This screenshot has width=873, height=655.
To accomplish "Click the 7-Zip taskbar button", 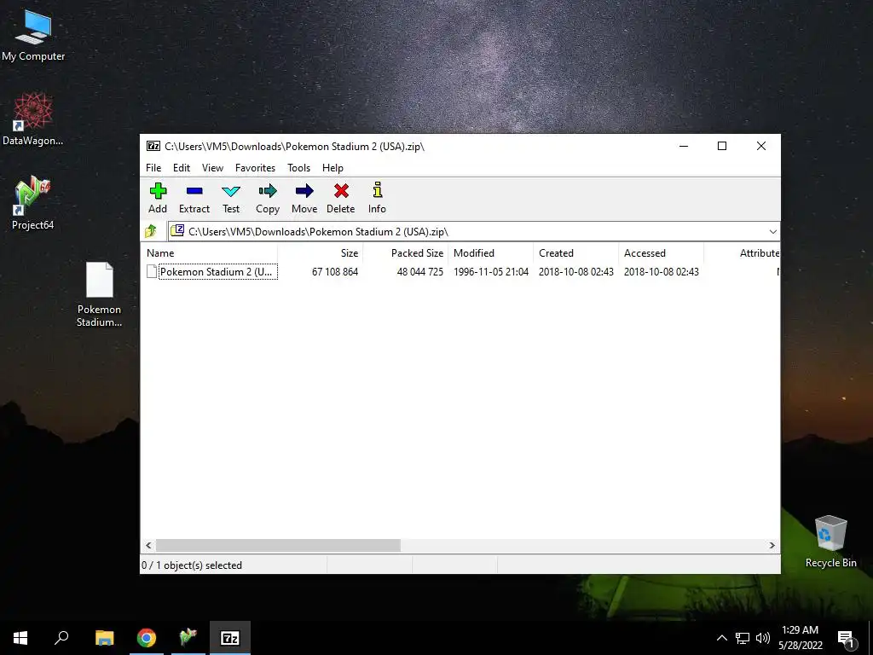I will [x=230, y=638].
